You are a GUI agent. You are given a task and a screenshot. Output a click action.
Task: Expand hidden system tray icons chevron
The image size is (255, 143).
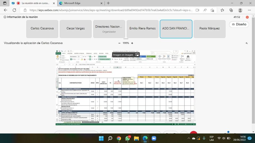pos(189,138)
